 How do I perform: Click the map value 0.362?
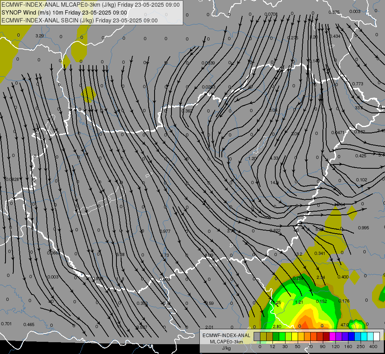(187, 111)
